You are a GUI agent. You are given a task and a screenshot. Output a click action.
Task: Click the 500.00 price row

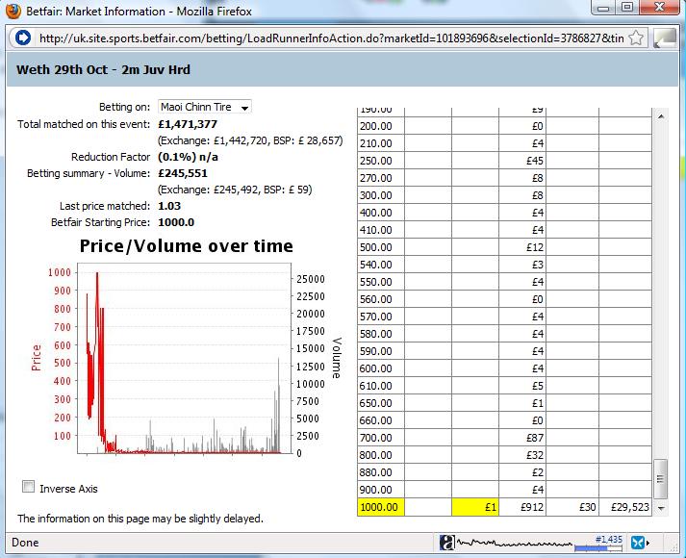point(504,247)
